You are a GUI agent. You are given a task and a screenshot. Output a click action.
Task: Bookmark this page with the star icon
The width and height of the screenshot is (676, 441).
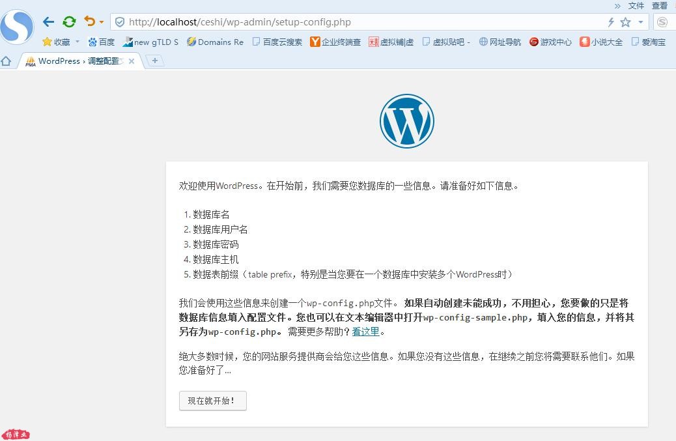(625, 22)
